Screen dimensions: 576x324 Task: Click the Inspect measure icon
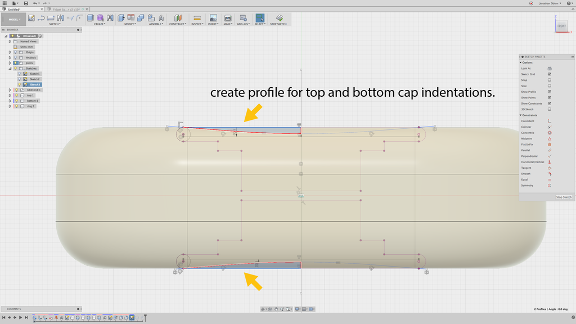(197, 18)
